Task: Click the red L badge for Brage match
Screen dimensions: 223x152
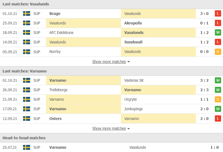Action: pyautogui.click(x=218, y=13)
